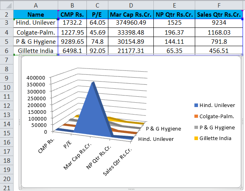Select column D header
This screenshot has width=245, height=191.
tap(131, 6)
